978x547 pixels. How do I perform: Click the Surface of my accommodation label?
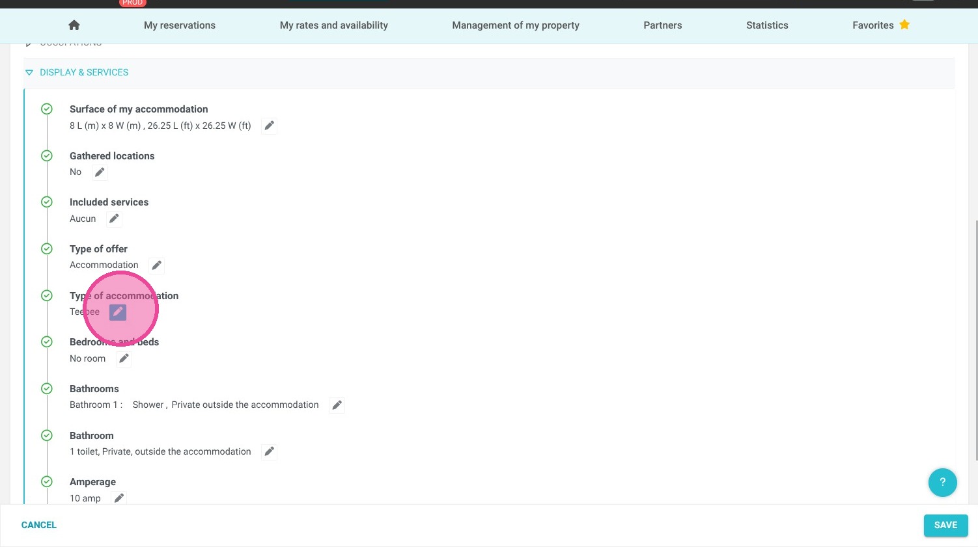pyautogui.click(x=139, y=109)
